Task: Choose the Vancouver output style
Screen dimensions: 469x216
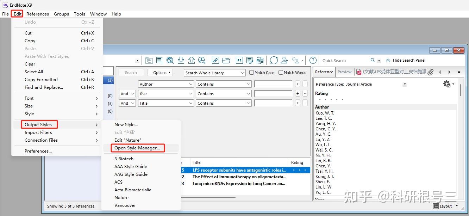Action: (125, 205)
